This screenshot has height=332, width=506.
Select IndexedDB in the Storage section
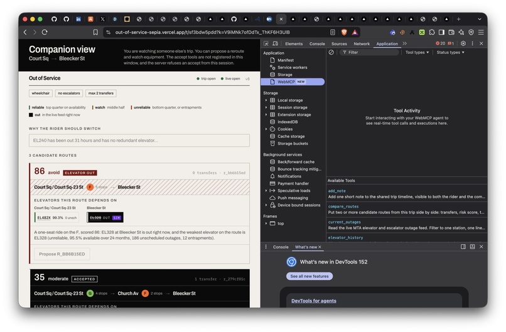(x=288, y=122)
